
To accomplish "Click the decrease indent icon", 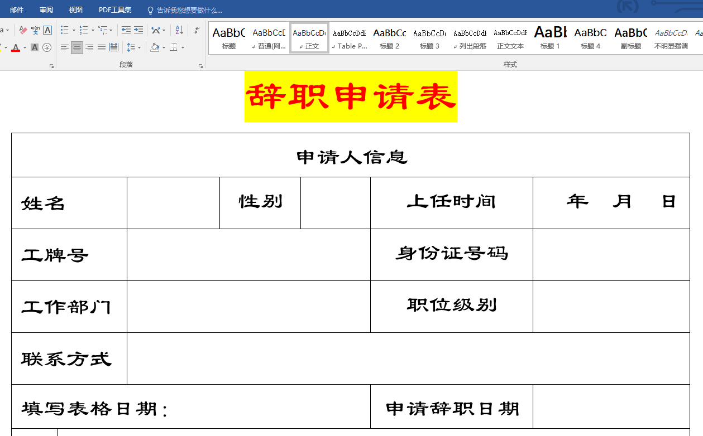I will pyautogui.click(x=126, y=30).
